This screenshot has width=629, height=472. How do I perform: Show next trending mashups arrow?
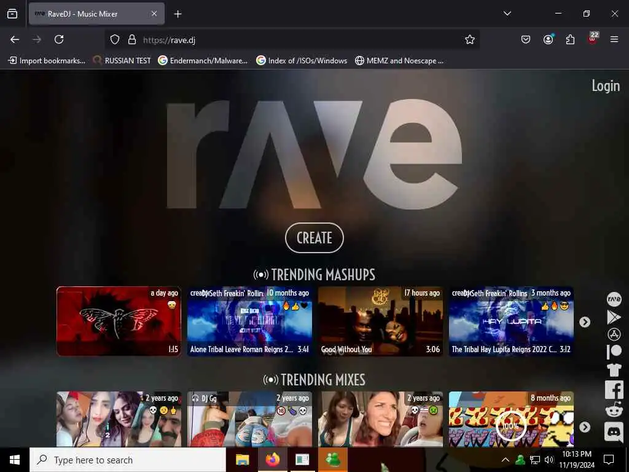585,322
